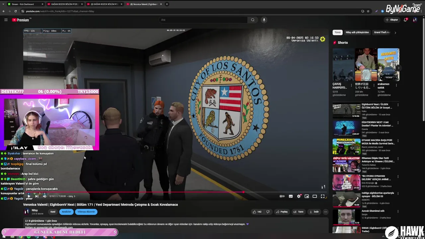Bookmark this page with star icon

[368, 11]
